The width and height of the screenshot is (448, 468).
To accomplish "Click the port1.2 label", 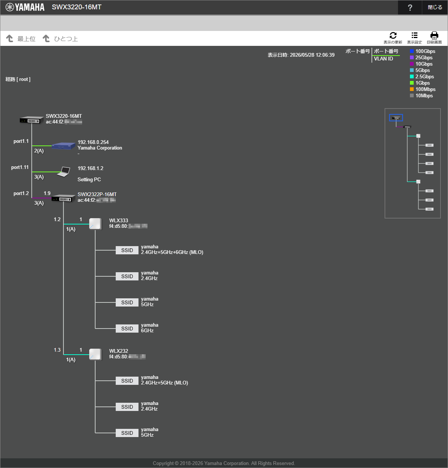I will tap(21, 193).
